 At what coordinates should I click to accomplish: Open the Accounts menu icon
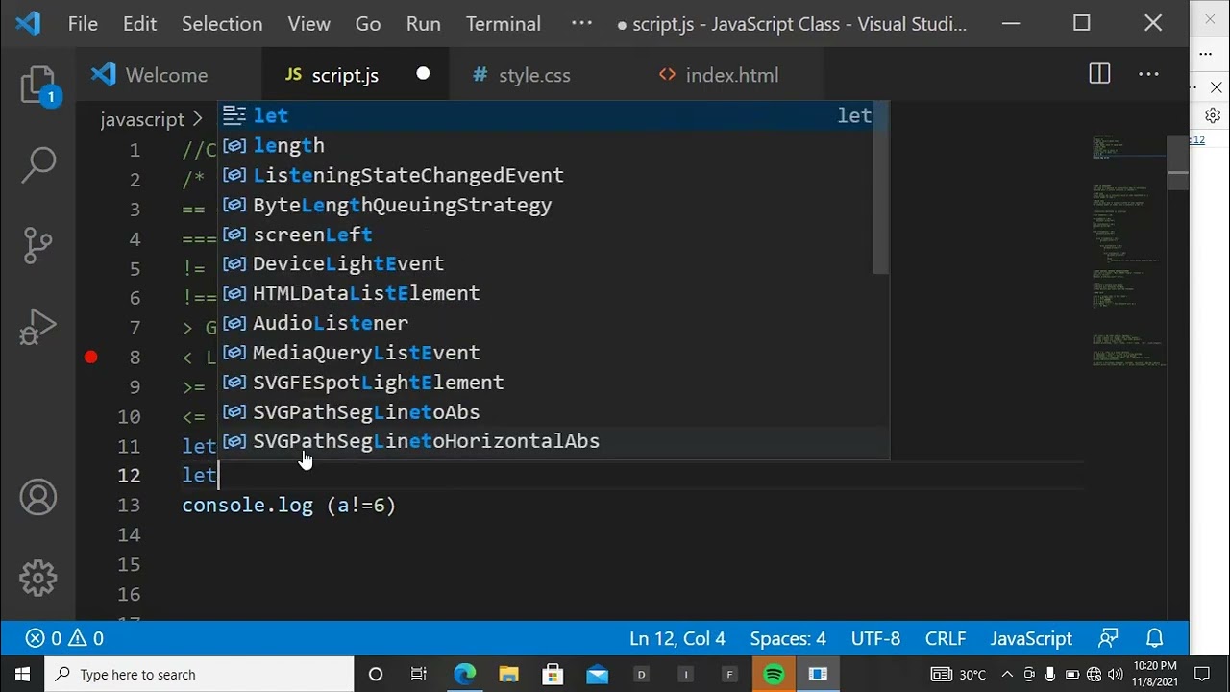[38, 498]
